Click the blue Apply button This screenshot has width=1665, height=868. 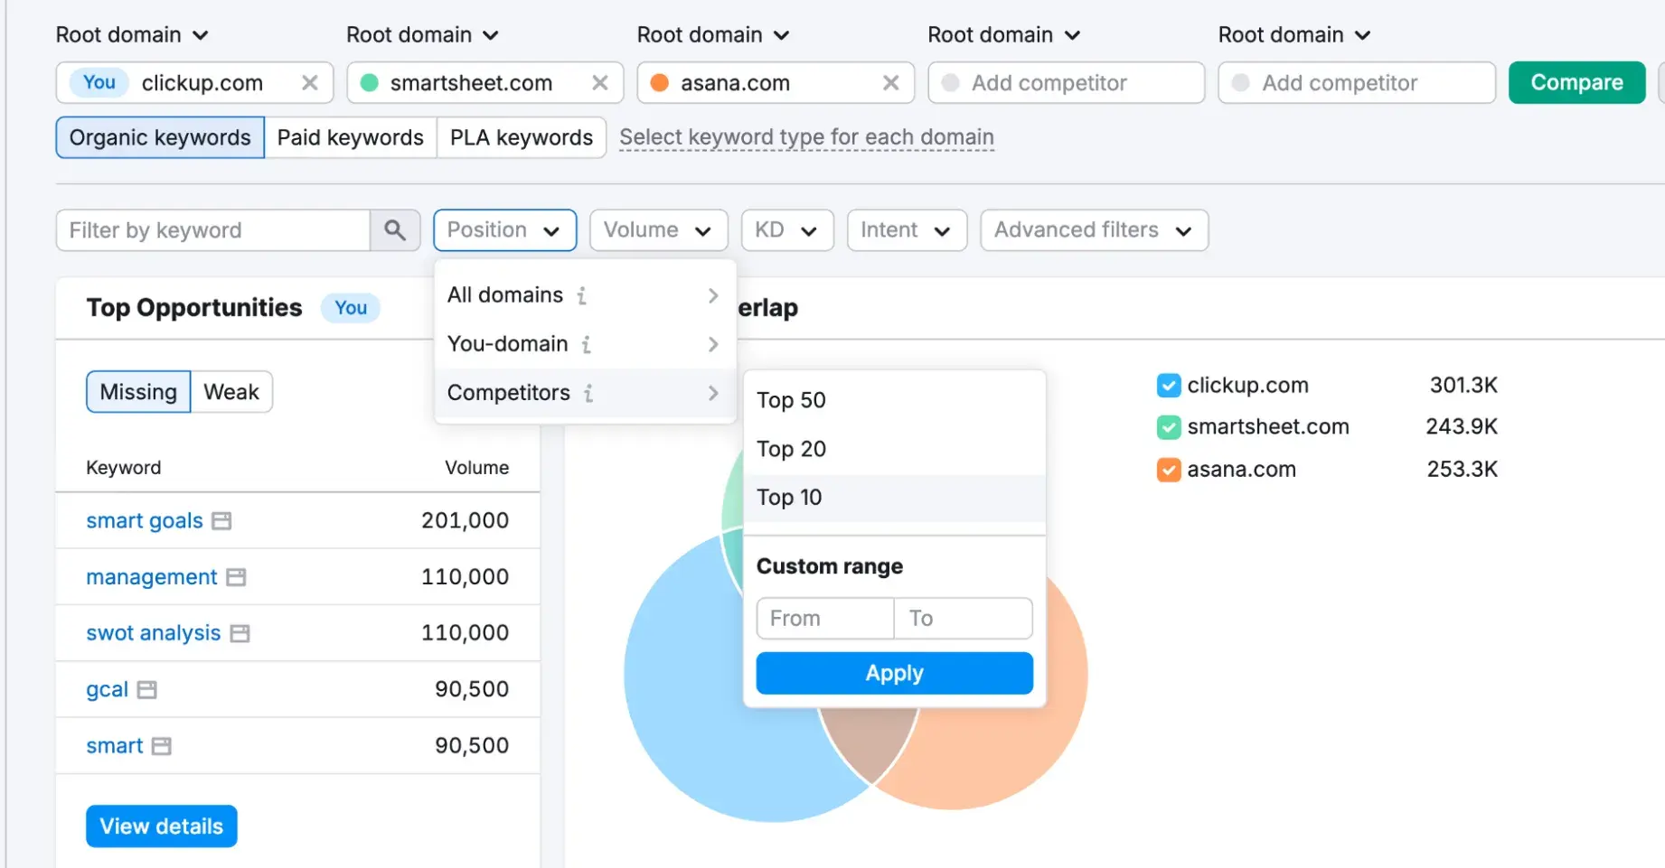coord(893,673)
